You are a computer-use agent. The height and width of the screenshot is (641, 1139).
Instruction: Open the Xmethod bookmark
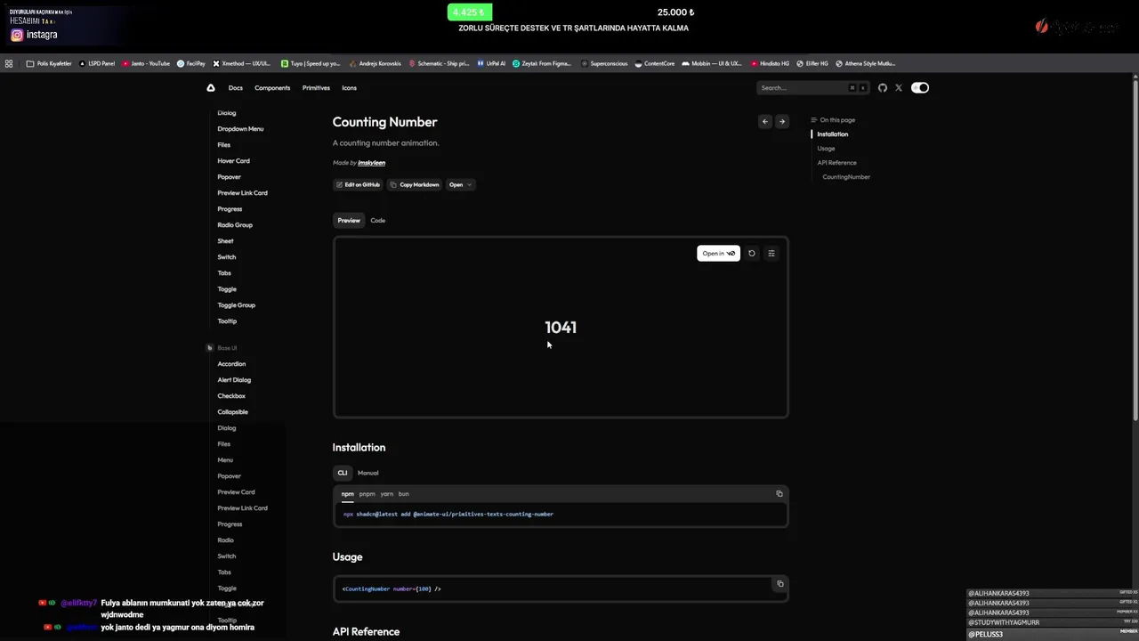(242, 63)
